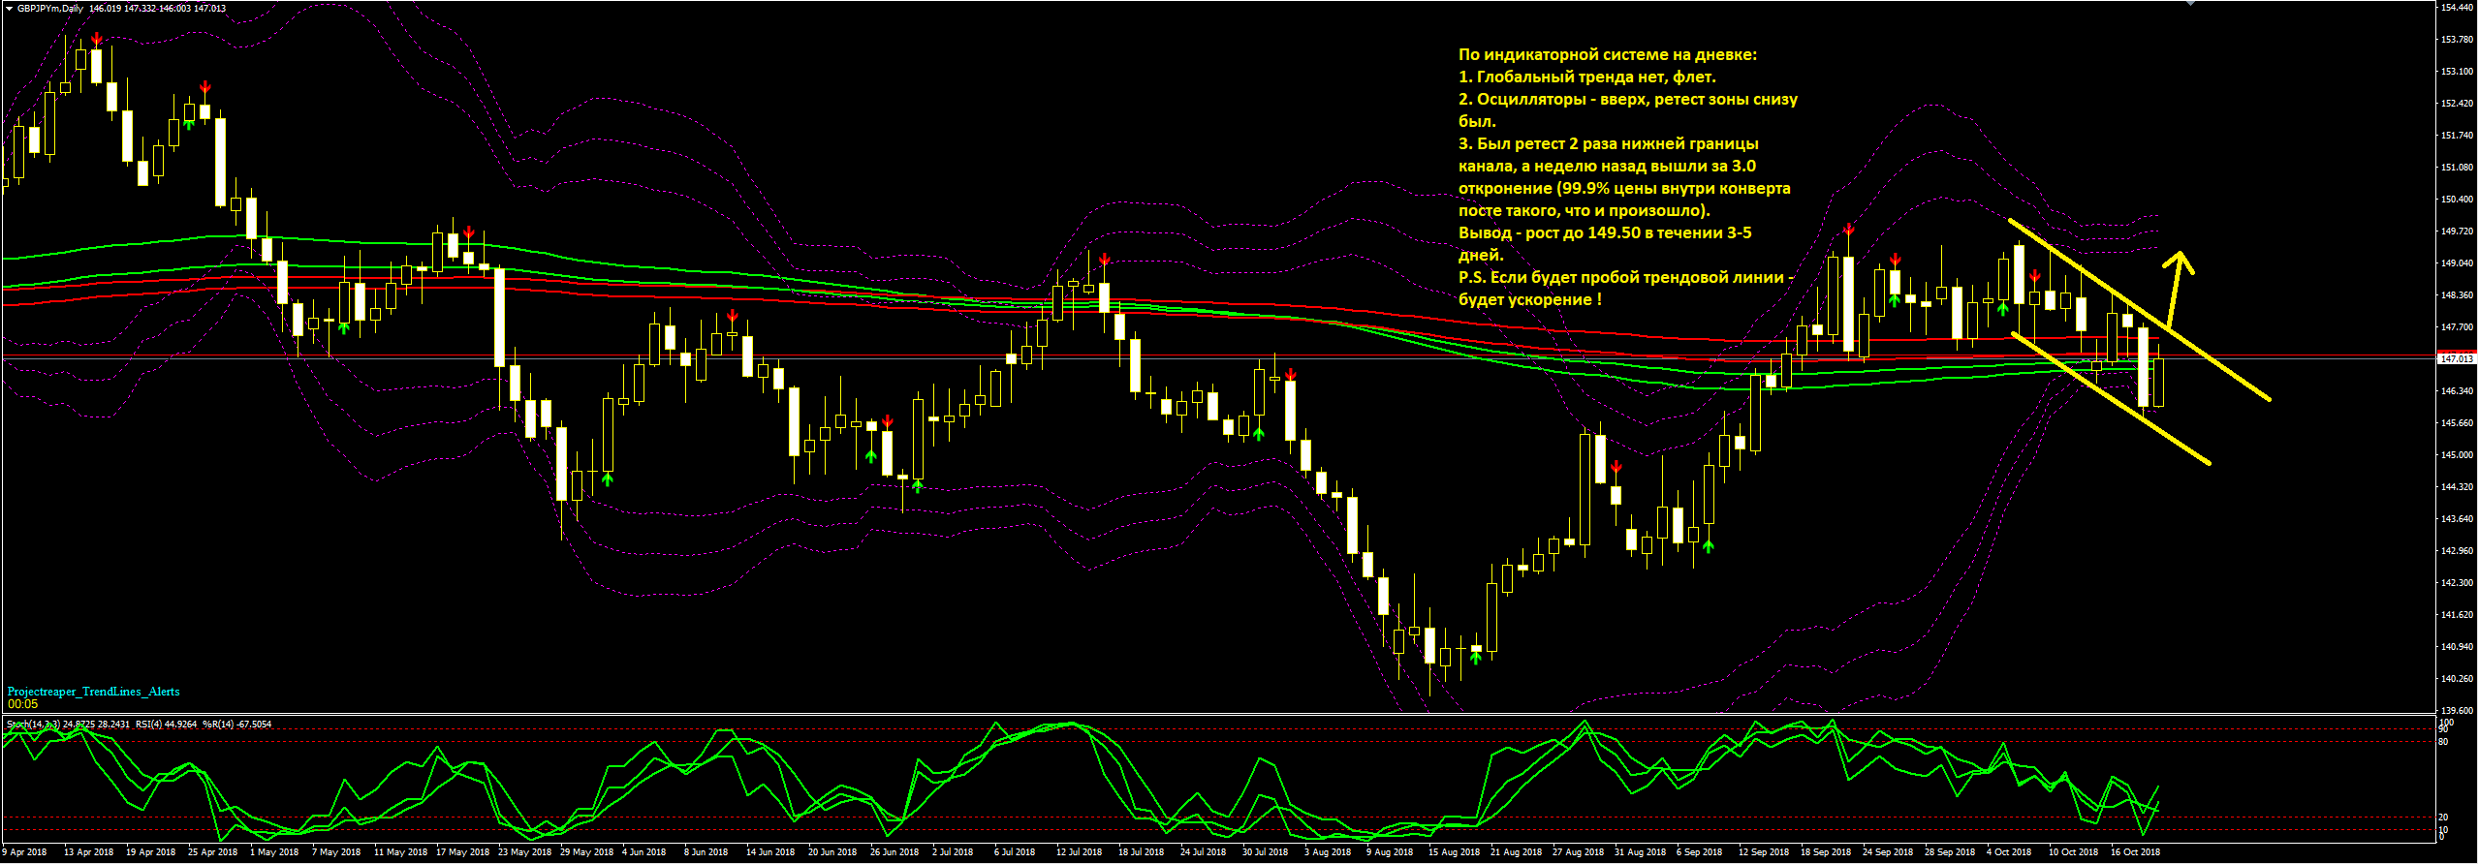2479x864 pixels.
Task: Click the 145.000 price scale label
Action: click(2456, 454)
